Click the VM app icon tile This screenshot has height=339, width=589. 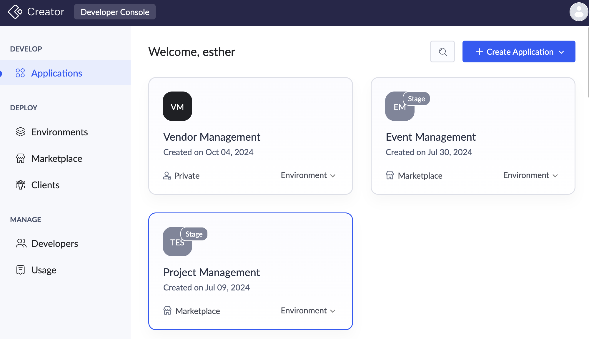(177, 106)
